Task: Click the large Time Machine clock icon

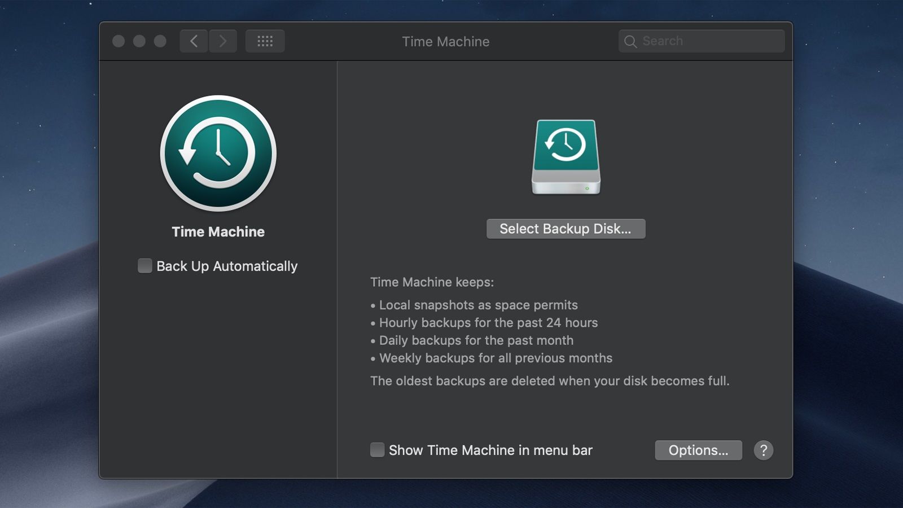Action: [x=218, y=153]
